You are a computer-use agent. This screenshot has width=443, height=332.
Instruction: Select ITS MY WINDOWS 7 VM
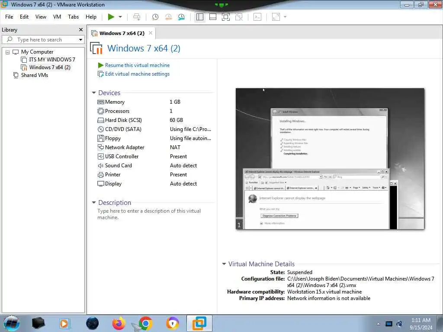coord(52,60)
